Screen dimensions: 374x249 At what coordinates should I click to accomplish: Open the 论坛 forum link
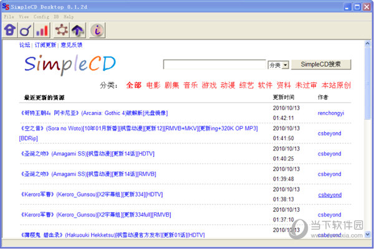click(24, 45)
